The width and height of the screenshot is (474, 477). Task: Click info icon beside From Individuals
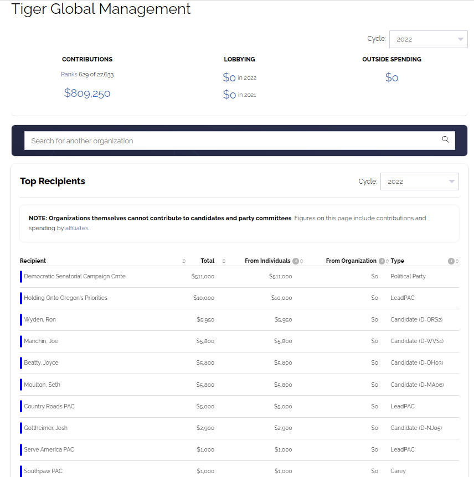pyautogui.click(x=296, y=261)
